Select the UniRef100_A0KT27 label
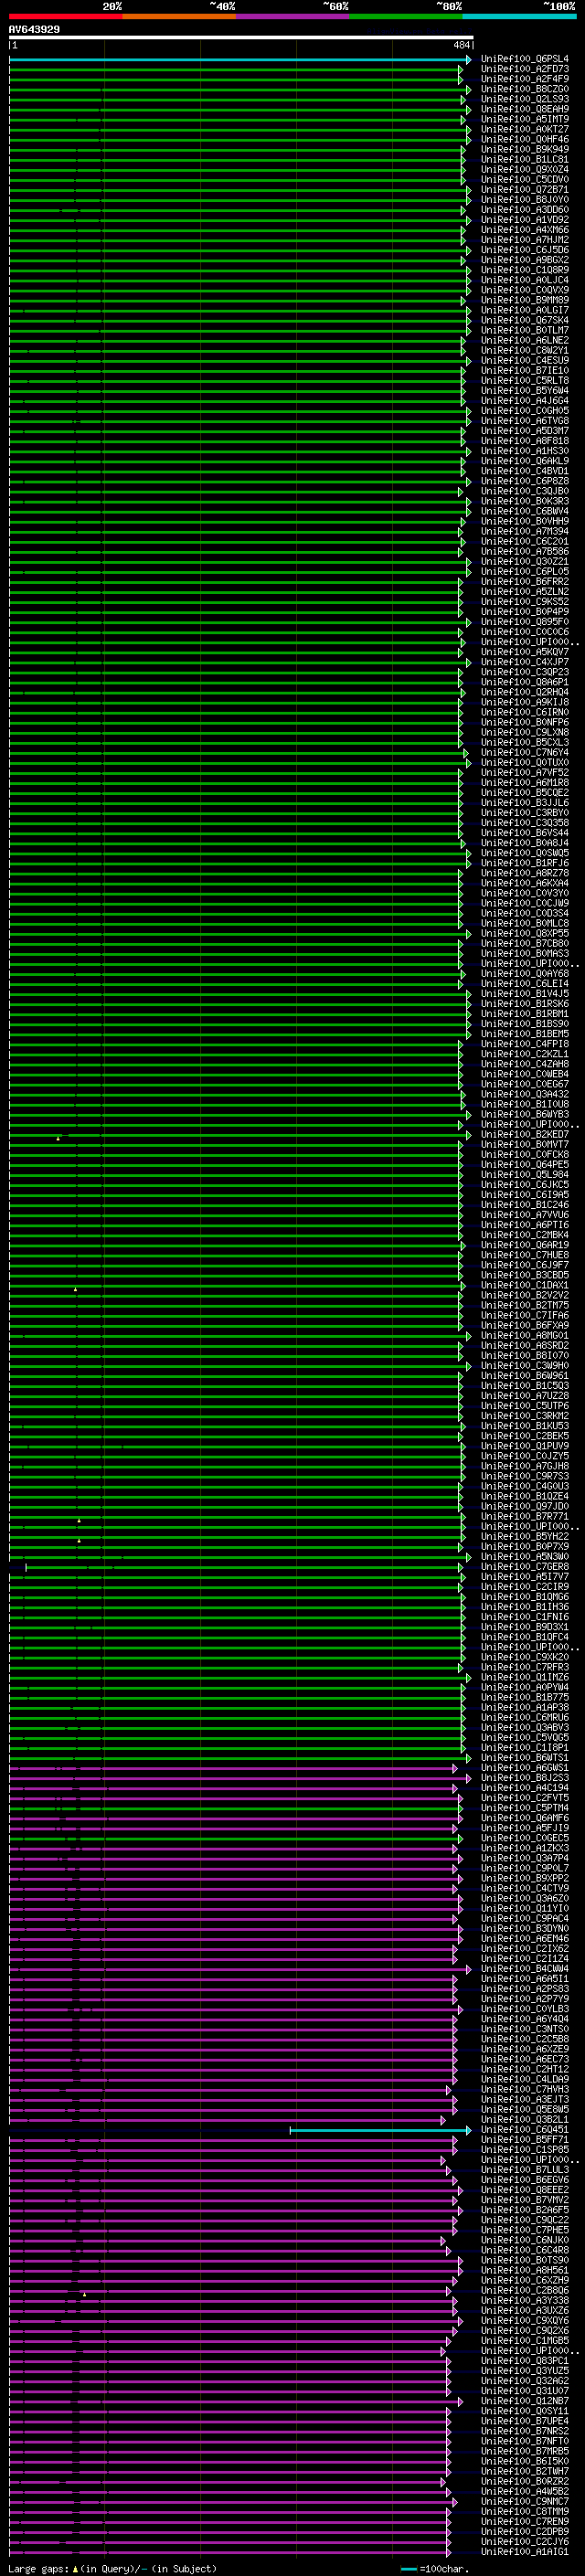Screen dimensions: 585x2576 pos(524,129)
